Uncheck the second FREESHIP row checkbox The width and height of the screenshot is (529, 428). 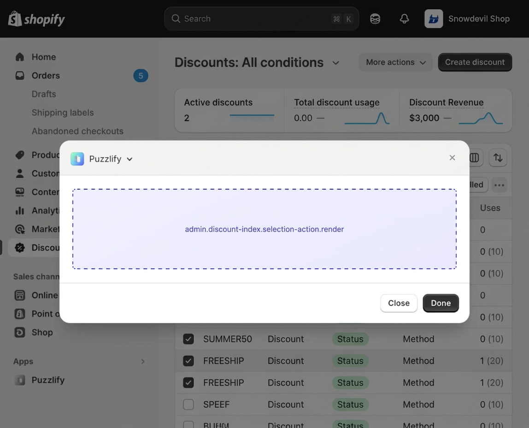tap(188, 383)
